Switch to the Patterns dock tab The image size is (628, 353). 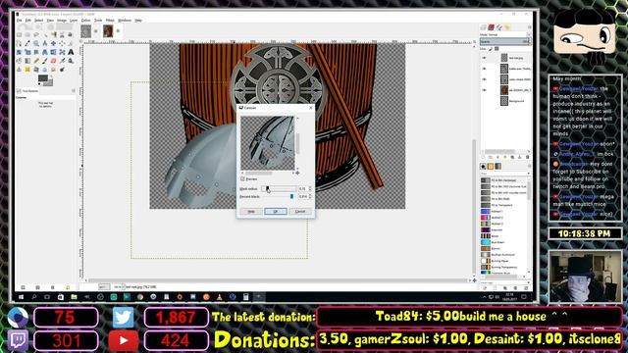coord(491,166)
